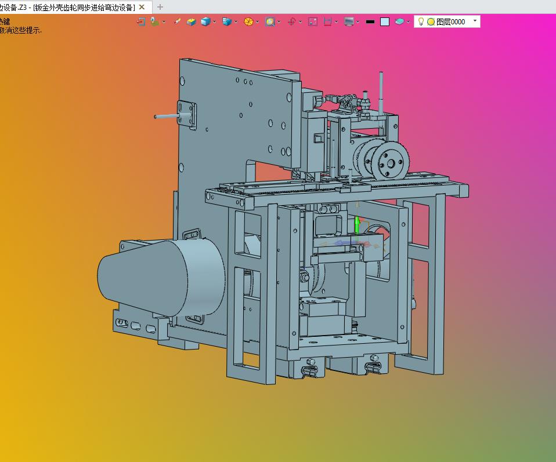Click the brush/eraser tool icon
The image size is (556, 462).
pyautogui.click(x=177, y=22)
